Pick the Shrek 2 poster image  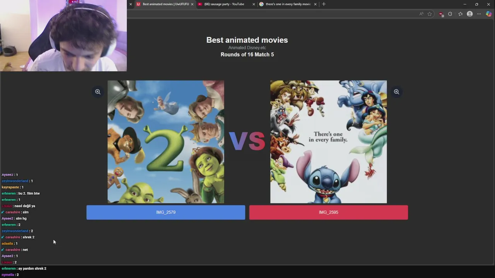[166, 142]
